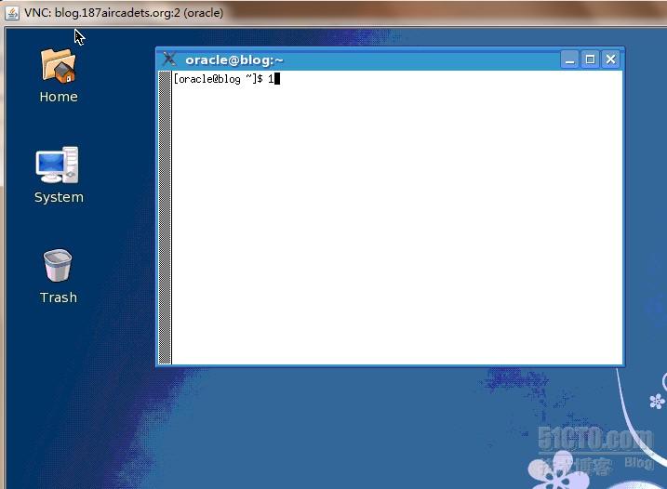Viewport: 667px width, 489px height.
Task: Click the "Home" label under the folder icon
Action: coord(59,97)
